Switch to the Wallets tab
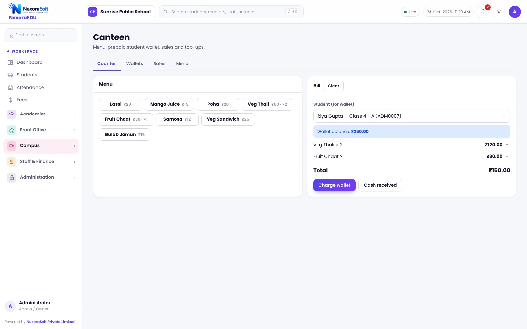This screenshot has width=527, height=329. tap(135, 64)
